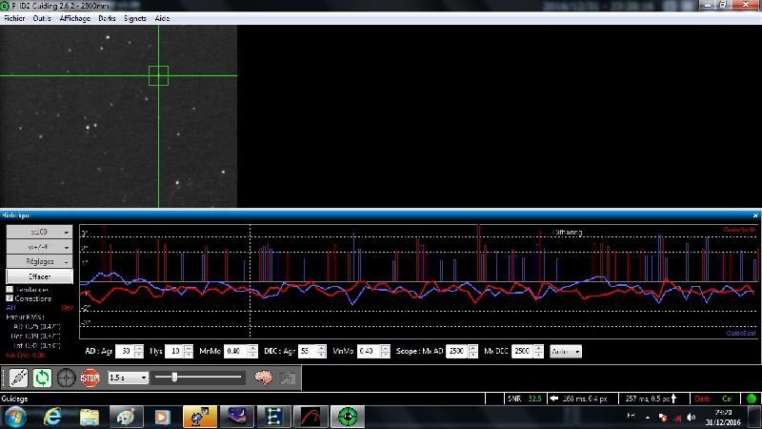Expand the x:100 graph scale dropdown

[39, 232]
